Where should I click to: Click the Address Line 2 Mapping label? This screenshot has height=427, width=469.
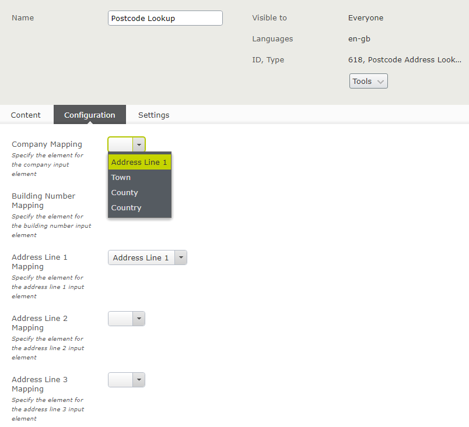pyautogui.click(x=40, y=323)
